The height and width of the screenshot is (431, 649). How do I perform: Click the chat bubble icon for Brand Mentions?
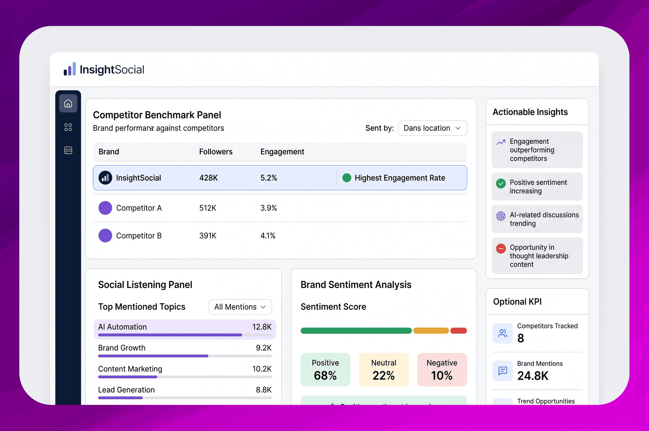click(503, 371)
